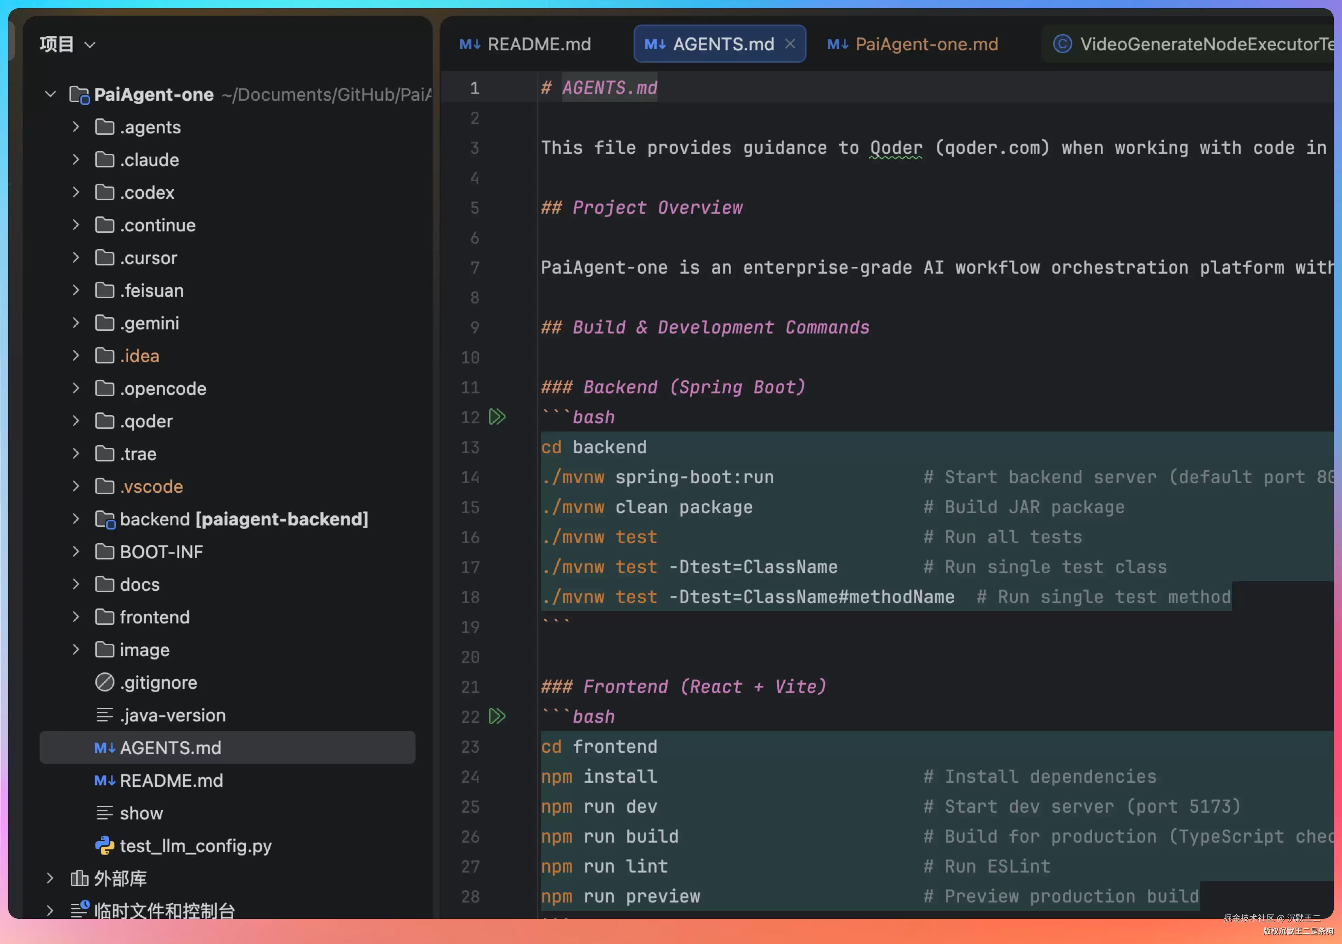Click the markdown icon on README.md tab
Screen dimensions: 1342x944
470,44
